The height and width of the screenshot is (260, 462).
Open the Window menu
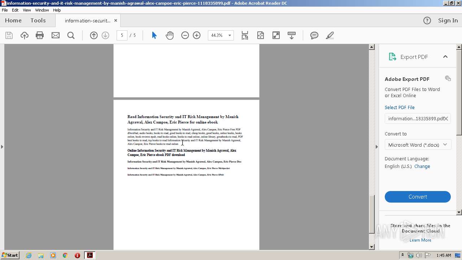coord(42,10)
